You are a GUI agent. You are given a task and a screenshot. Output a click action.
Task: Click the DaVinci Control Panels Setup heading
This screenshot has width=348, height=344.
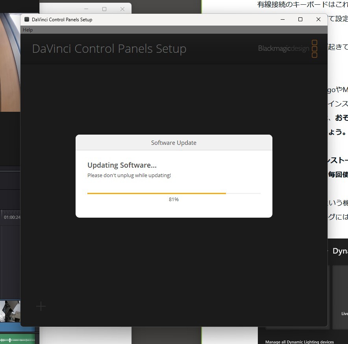109,48
